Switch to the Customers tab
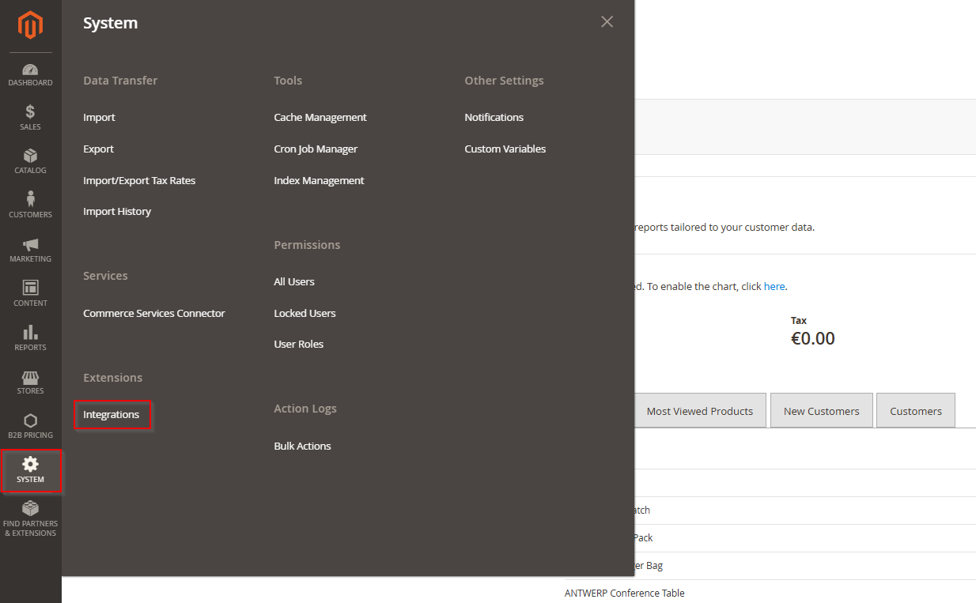 point(916,411)
